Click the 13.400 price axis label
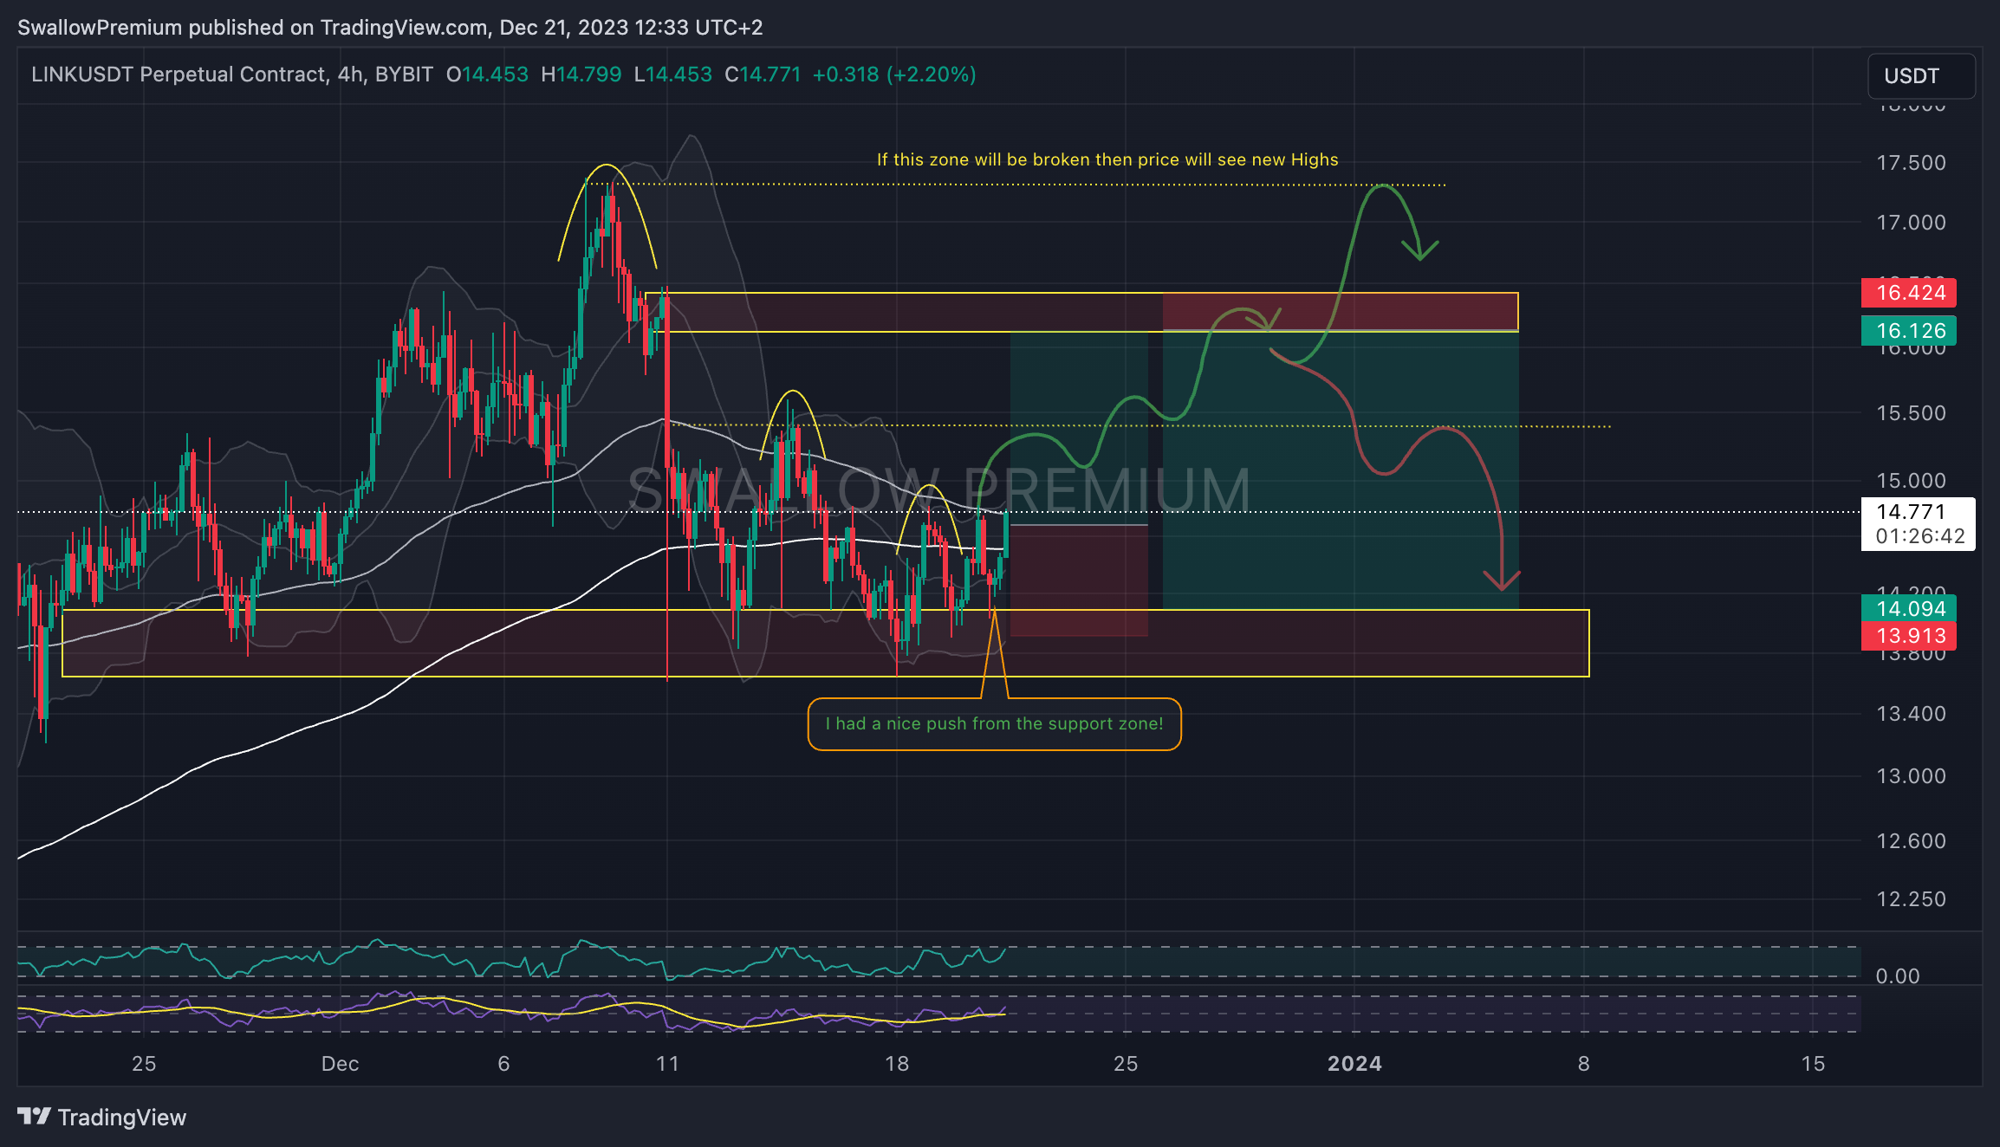Viewport: 2000px width, 1147px height. tap(1911, 714)
